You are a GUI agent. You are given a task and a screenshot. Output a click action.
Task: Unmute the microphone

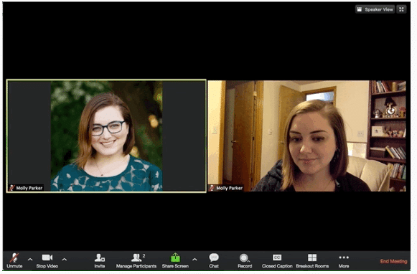click(14, 260)
